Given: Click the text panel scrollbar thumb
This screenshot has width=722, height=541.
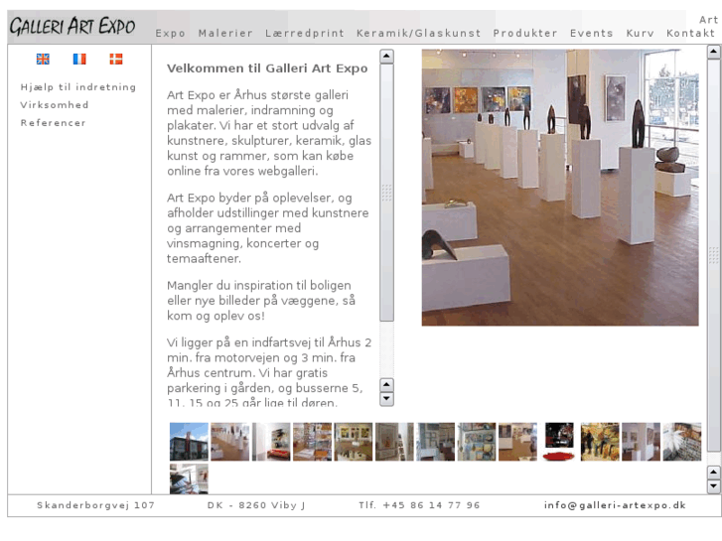Looking at the screenshot, I should [x=386, y=193].
